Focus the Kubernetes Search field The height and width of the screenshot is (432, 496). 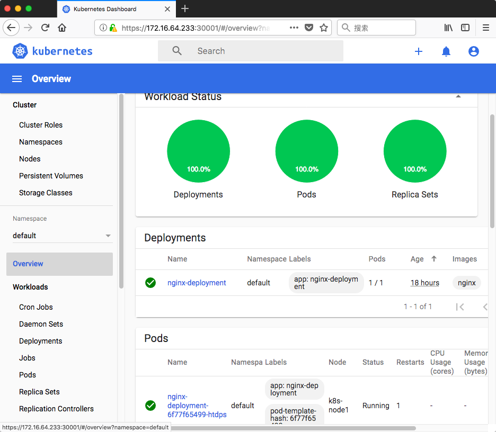point(260,51)
